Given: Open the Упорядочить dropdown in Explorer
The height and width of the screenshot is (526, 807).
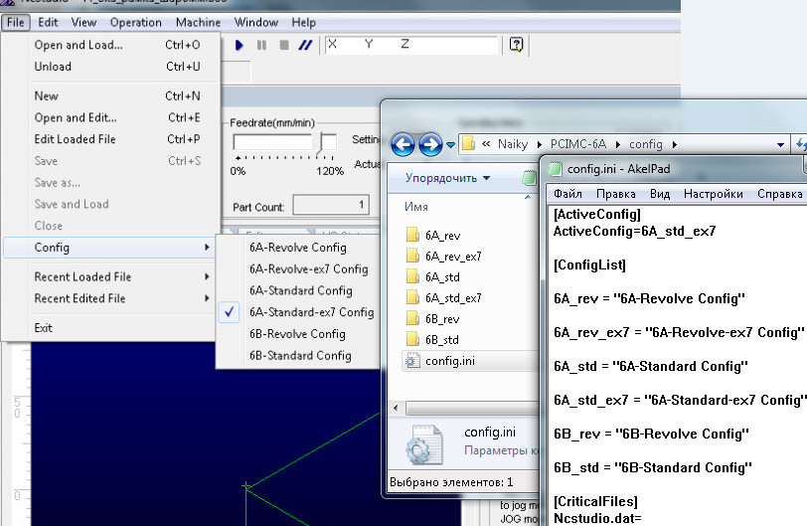Looking at the screenshot, I should (x=447, y=178).
